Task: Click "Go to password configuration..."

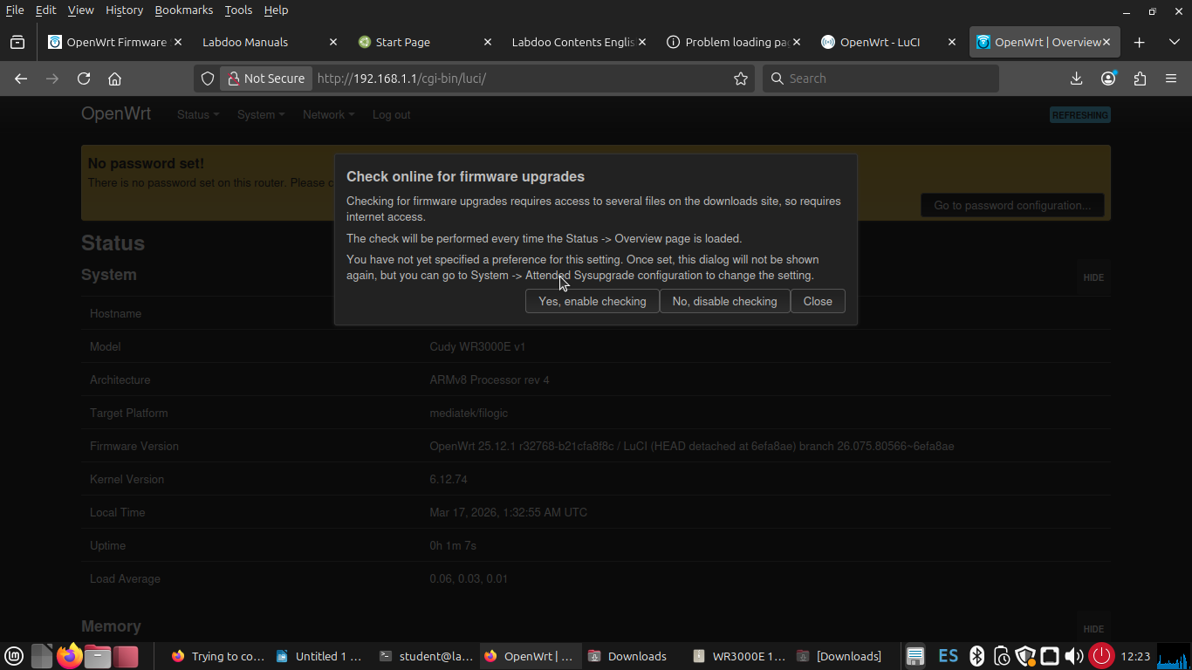Action: (1011, 205)
